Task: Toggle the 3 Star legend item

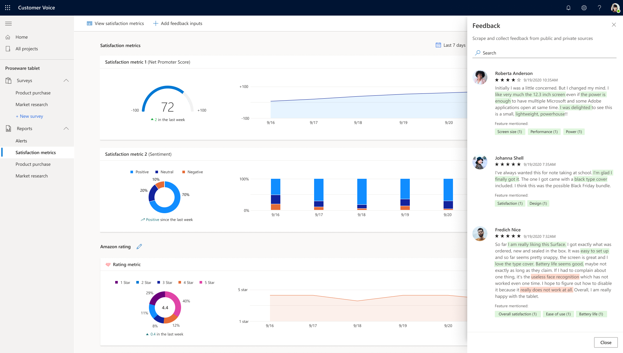Action: [x=165, y=283]
